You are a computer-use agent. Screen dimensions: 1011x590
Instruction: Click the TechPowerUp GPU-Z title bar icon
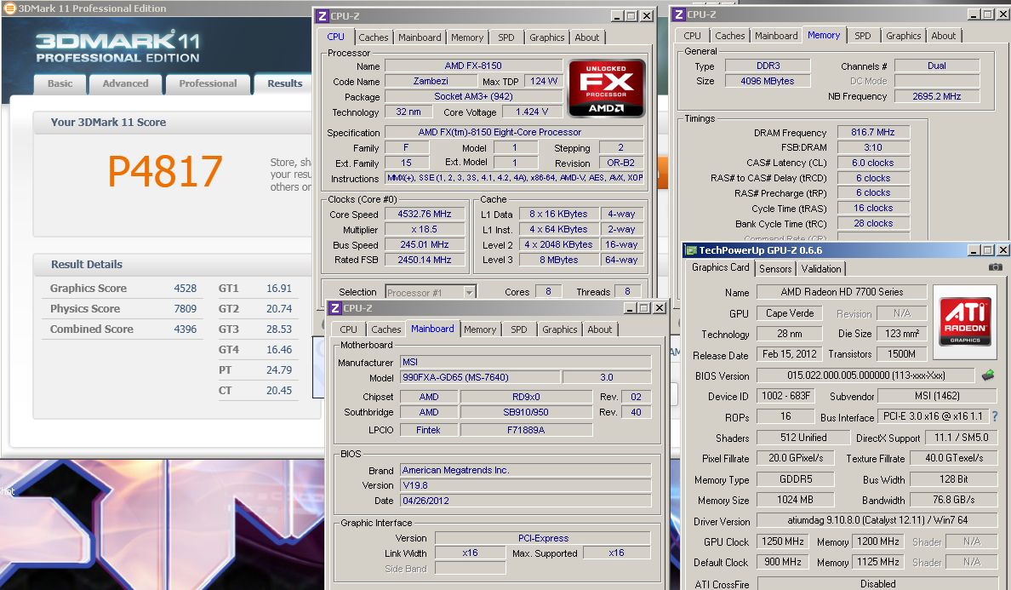(690, 250)
